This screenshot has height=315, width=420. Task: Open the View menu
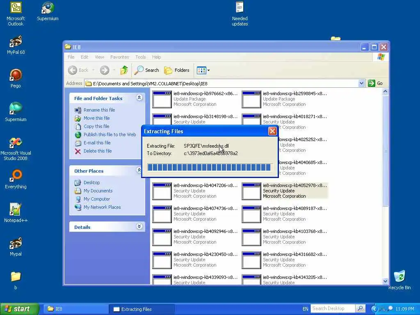[99, 57]
